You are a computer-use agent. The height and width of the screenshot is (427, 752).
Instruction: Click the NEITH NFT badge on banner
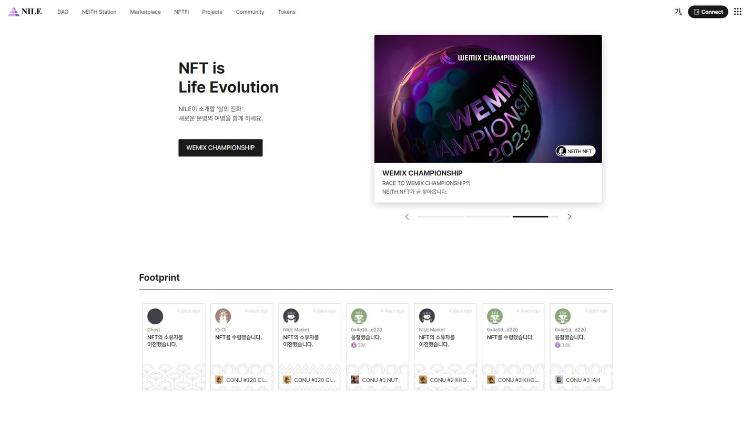(x=575, y=151)
